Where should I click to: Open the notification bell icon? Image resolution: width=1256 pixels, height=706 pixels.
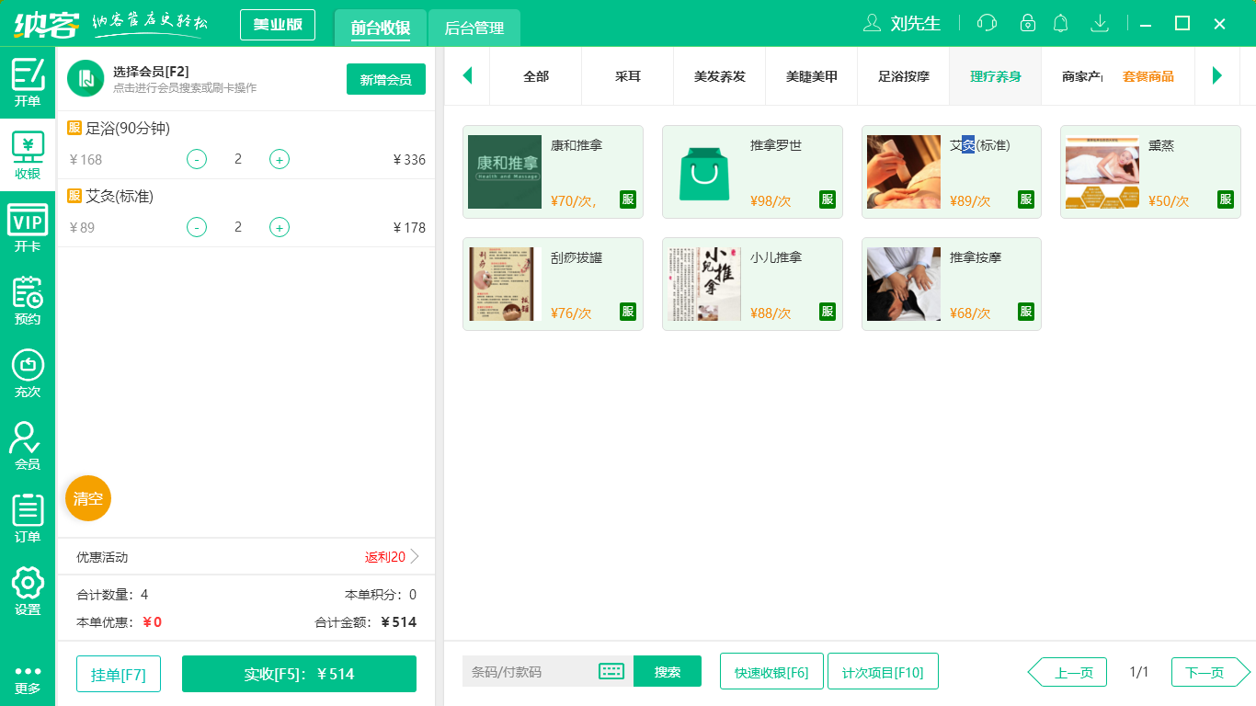(x=1060, y=23)
